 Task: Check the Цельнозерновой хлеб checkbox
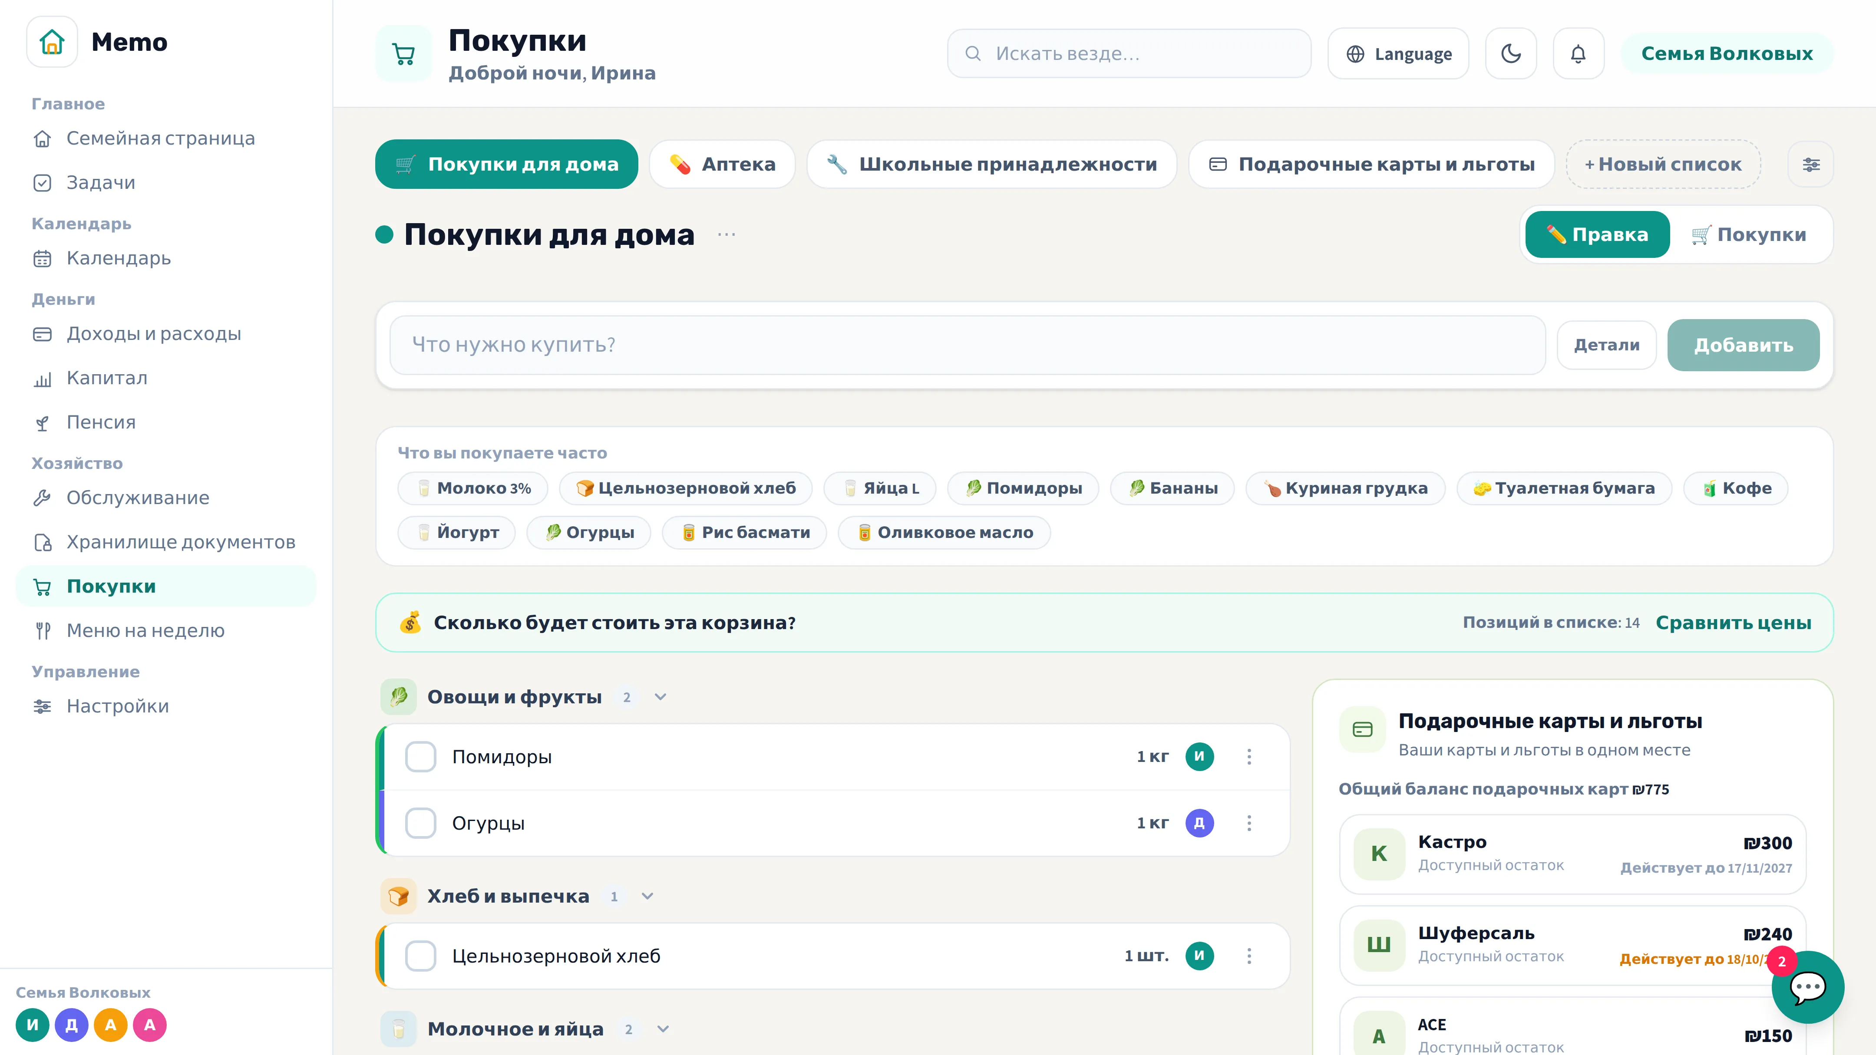point(420,955)
